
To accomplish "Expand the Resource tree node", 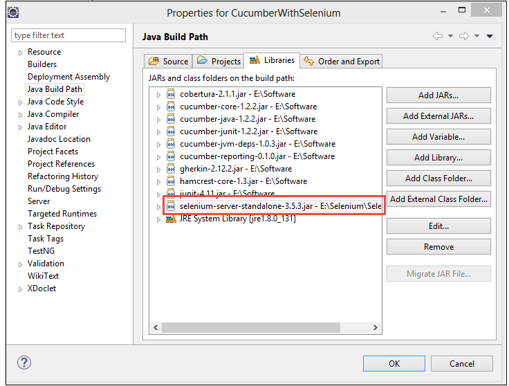I will click(x=20, y=53).
